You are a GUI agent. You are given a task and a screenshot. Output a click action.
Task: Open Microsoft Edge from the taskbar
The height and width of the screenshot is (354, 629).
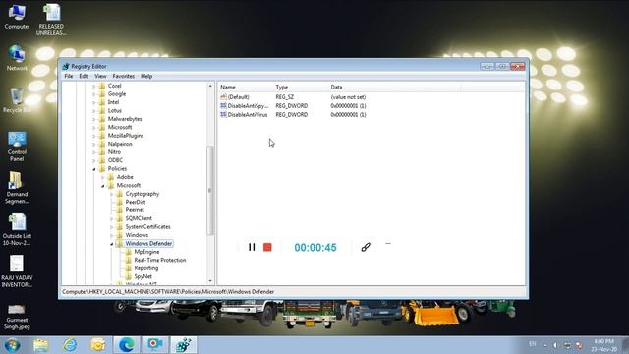[x=127, y=345]
